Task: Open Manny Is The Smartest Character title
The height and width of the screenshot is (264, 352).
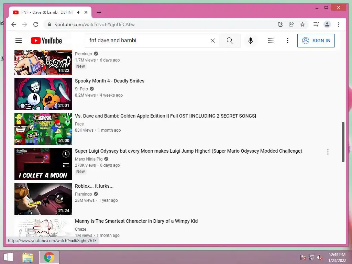Action: pos(136,221)
